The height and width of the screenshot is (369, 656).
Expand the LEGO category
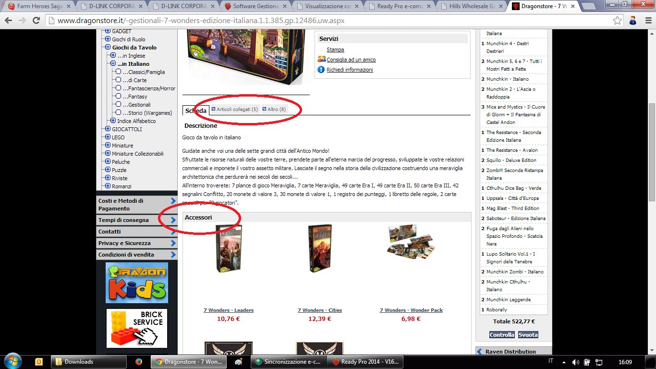(108, 137)
